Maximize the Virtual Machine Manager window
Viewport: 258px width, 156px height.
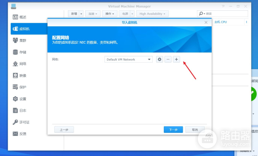238,6
